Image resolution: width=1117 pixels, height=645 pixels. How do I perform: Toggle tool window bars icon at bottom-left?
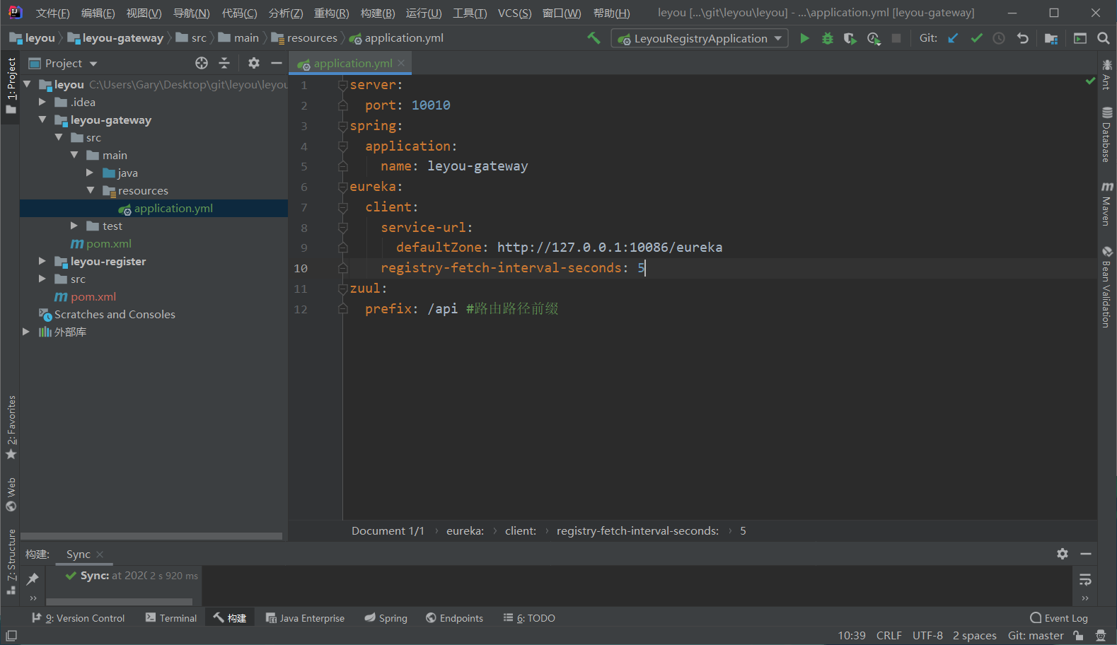[11, 635]
